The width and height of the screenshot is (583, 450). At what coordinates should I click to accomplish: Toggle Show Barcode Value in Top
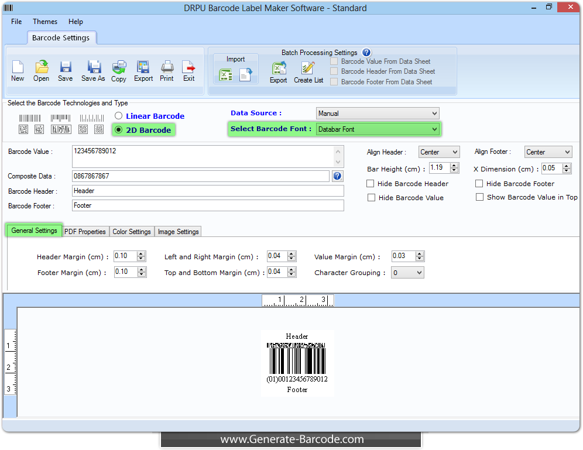click(x=480, y=197)
